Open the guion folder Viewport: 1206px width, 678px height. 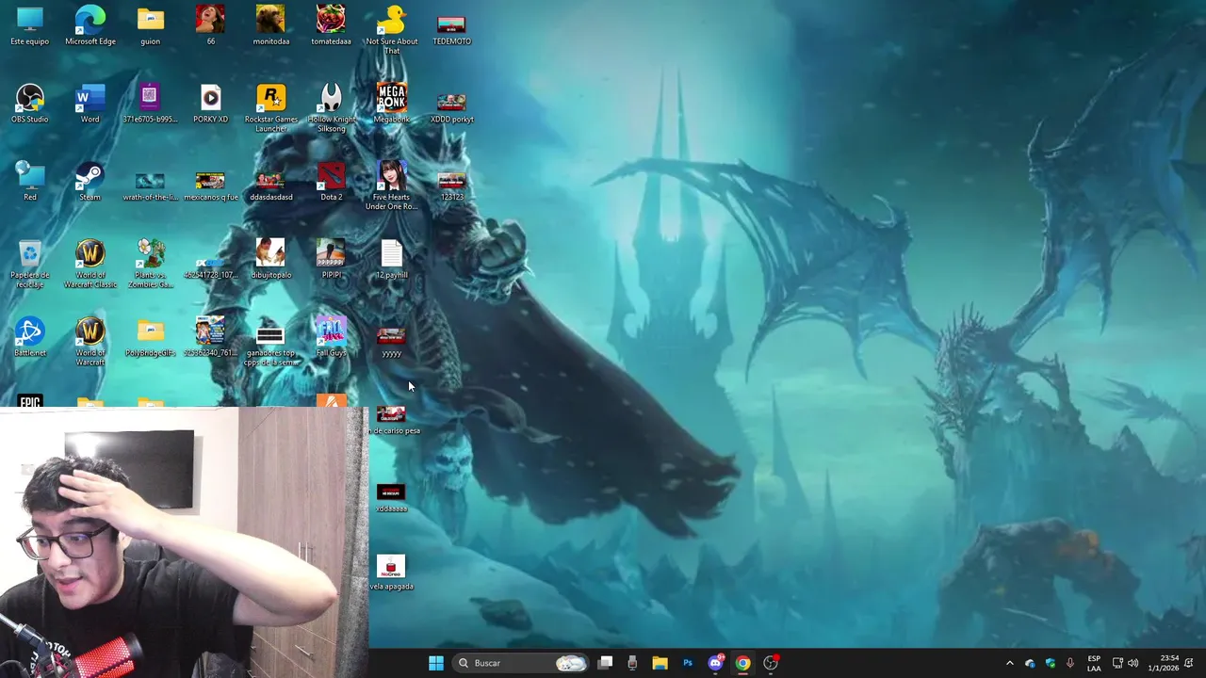[150, 26]
